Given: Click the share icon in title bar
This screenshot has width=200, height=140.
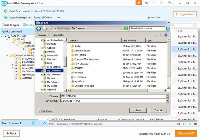Looking at the screenshot, I should pyautogui.click(x=146, y=3).
